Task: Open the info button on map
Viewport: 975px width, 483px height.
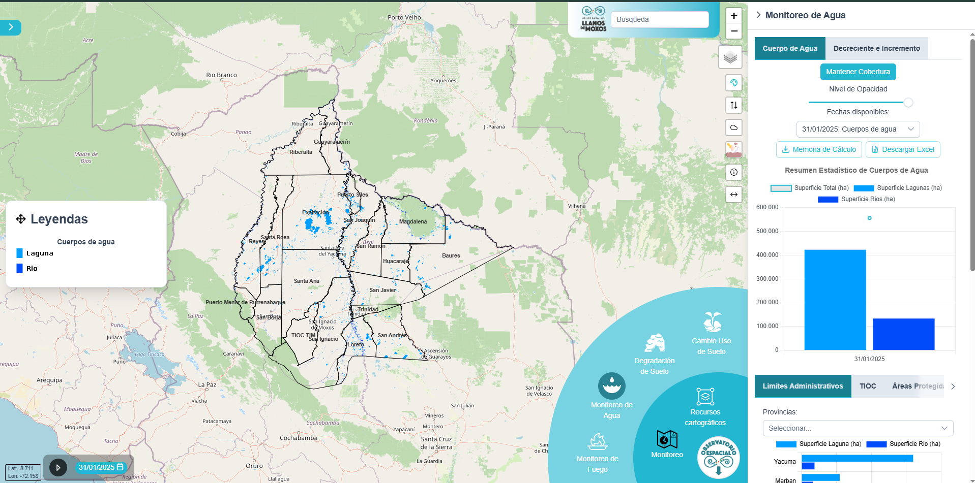Action: pyautogui.click(x=733, y=172)
